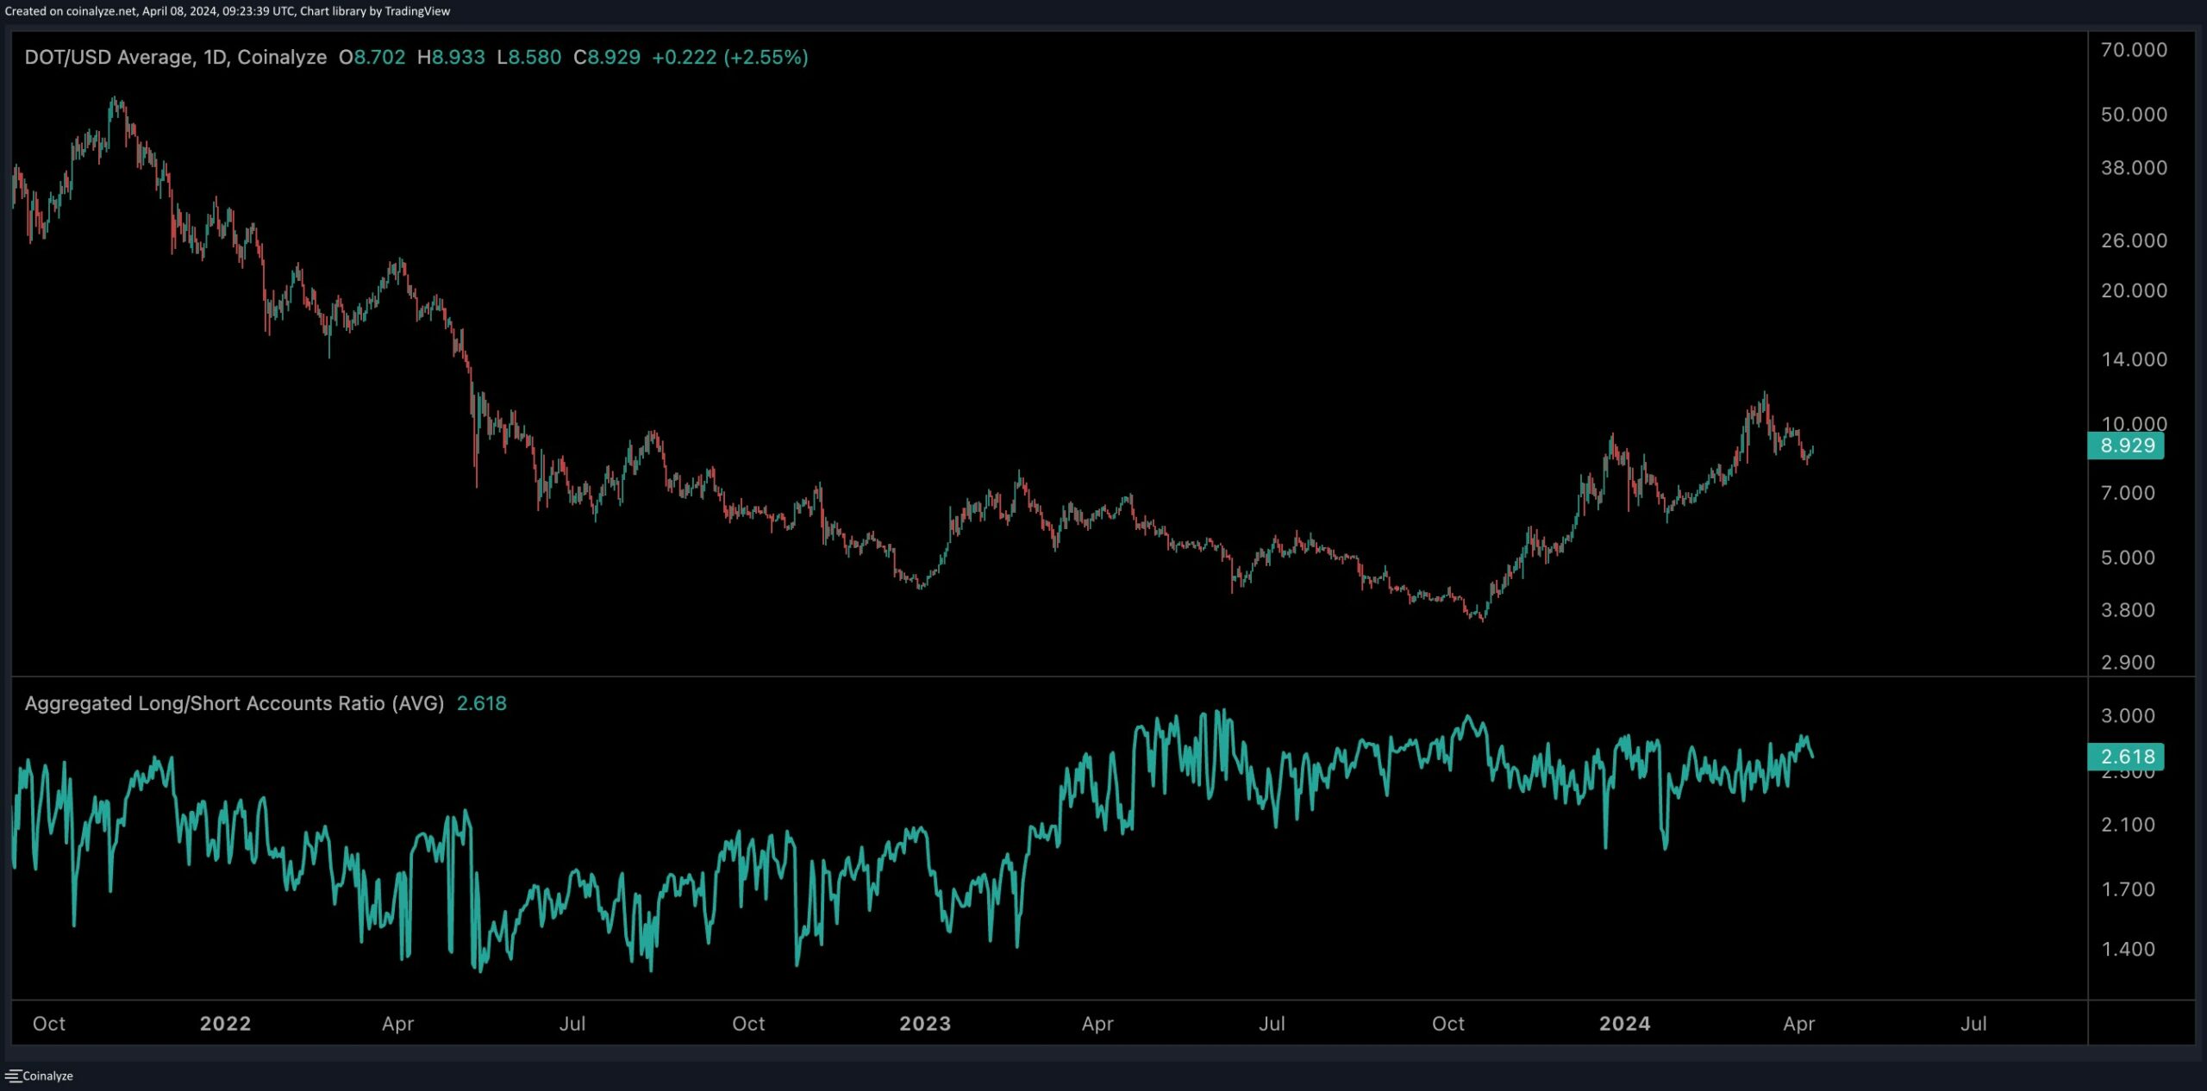Screen dimensions: 2207x1091
Task: Click the ratio axis tag 2.618
Action: (2126, 757)
